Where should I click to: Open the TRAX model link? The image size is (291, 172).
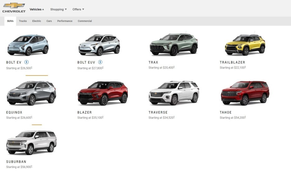click(153, 62)
